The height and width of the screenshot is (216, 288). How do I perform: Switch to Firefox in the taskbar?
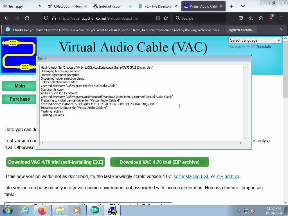(x=42, y=211)
